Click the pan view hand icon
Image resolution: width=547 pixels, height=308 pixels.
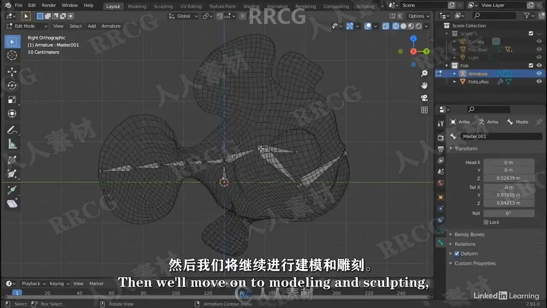click(424, 86)
